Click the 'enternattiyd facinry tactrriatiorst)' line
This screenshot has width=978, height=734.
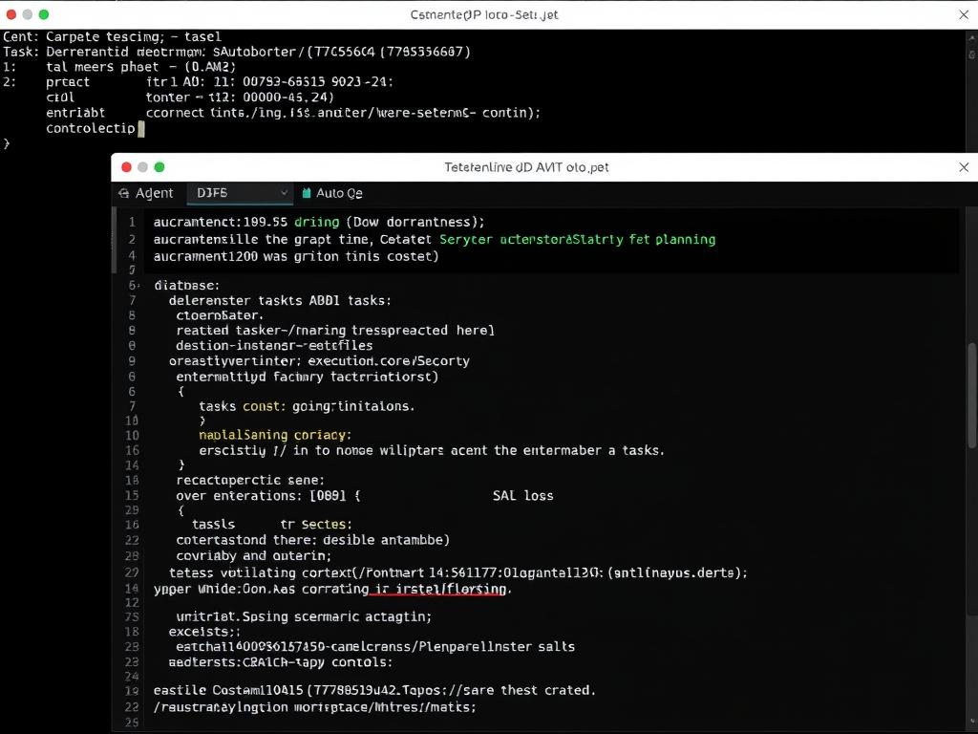tap(308, 377)
